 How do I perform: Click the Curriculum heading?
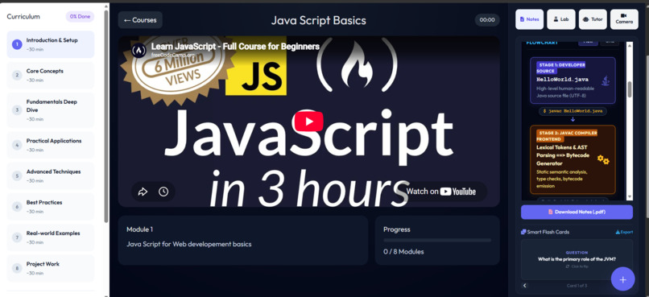23,17
